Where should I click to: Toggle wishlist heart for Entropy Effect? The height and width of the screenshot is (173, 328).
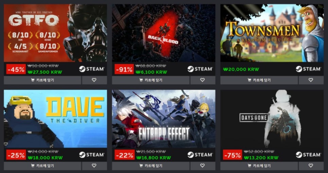tap(202, 166)
